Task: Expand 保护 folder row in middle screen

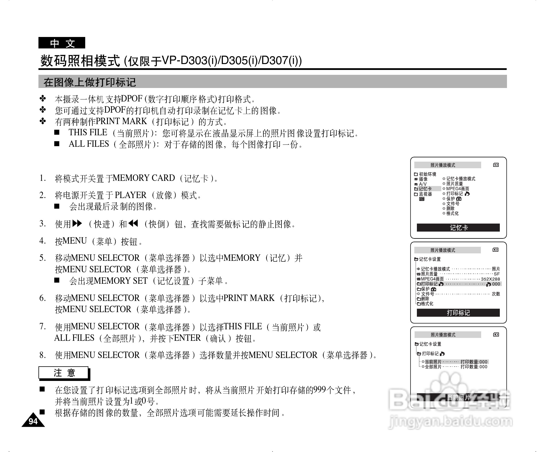Action: click(419, 289)
